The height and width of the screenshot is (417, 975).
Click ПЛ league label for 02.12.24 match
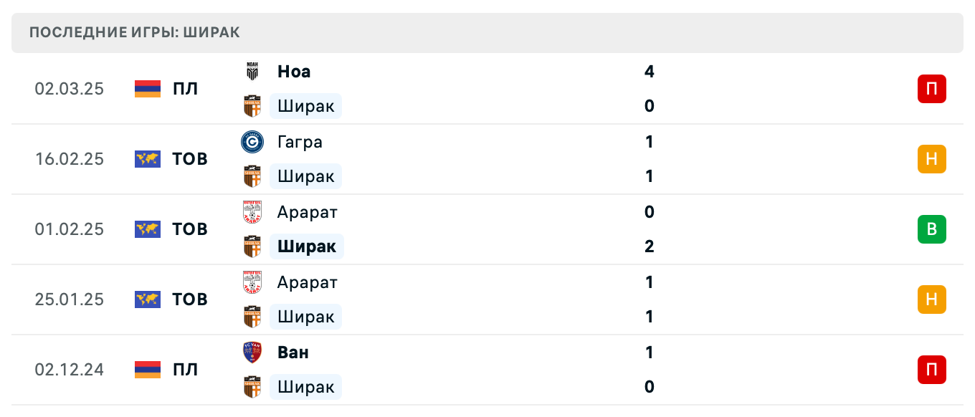[186, 370]
